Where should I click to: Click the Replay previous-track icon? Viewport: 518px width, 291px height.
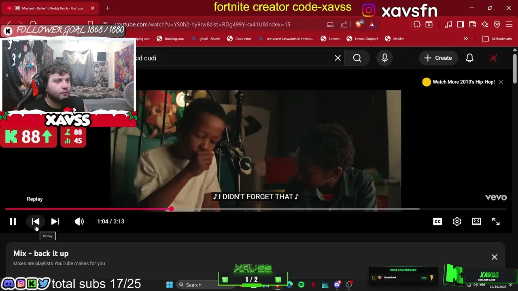(36, 221)
